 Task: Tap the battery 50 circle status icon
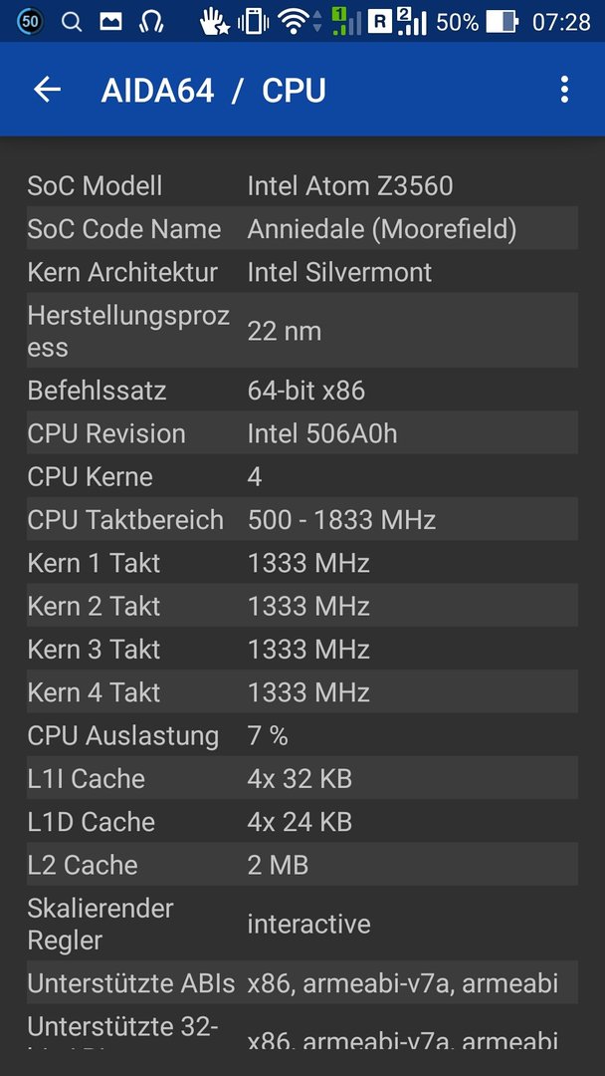click(29, 22)
